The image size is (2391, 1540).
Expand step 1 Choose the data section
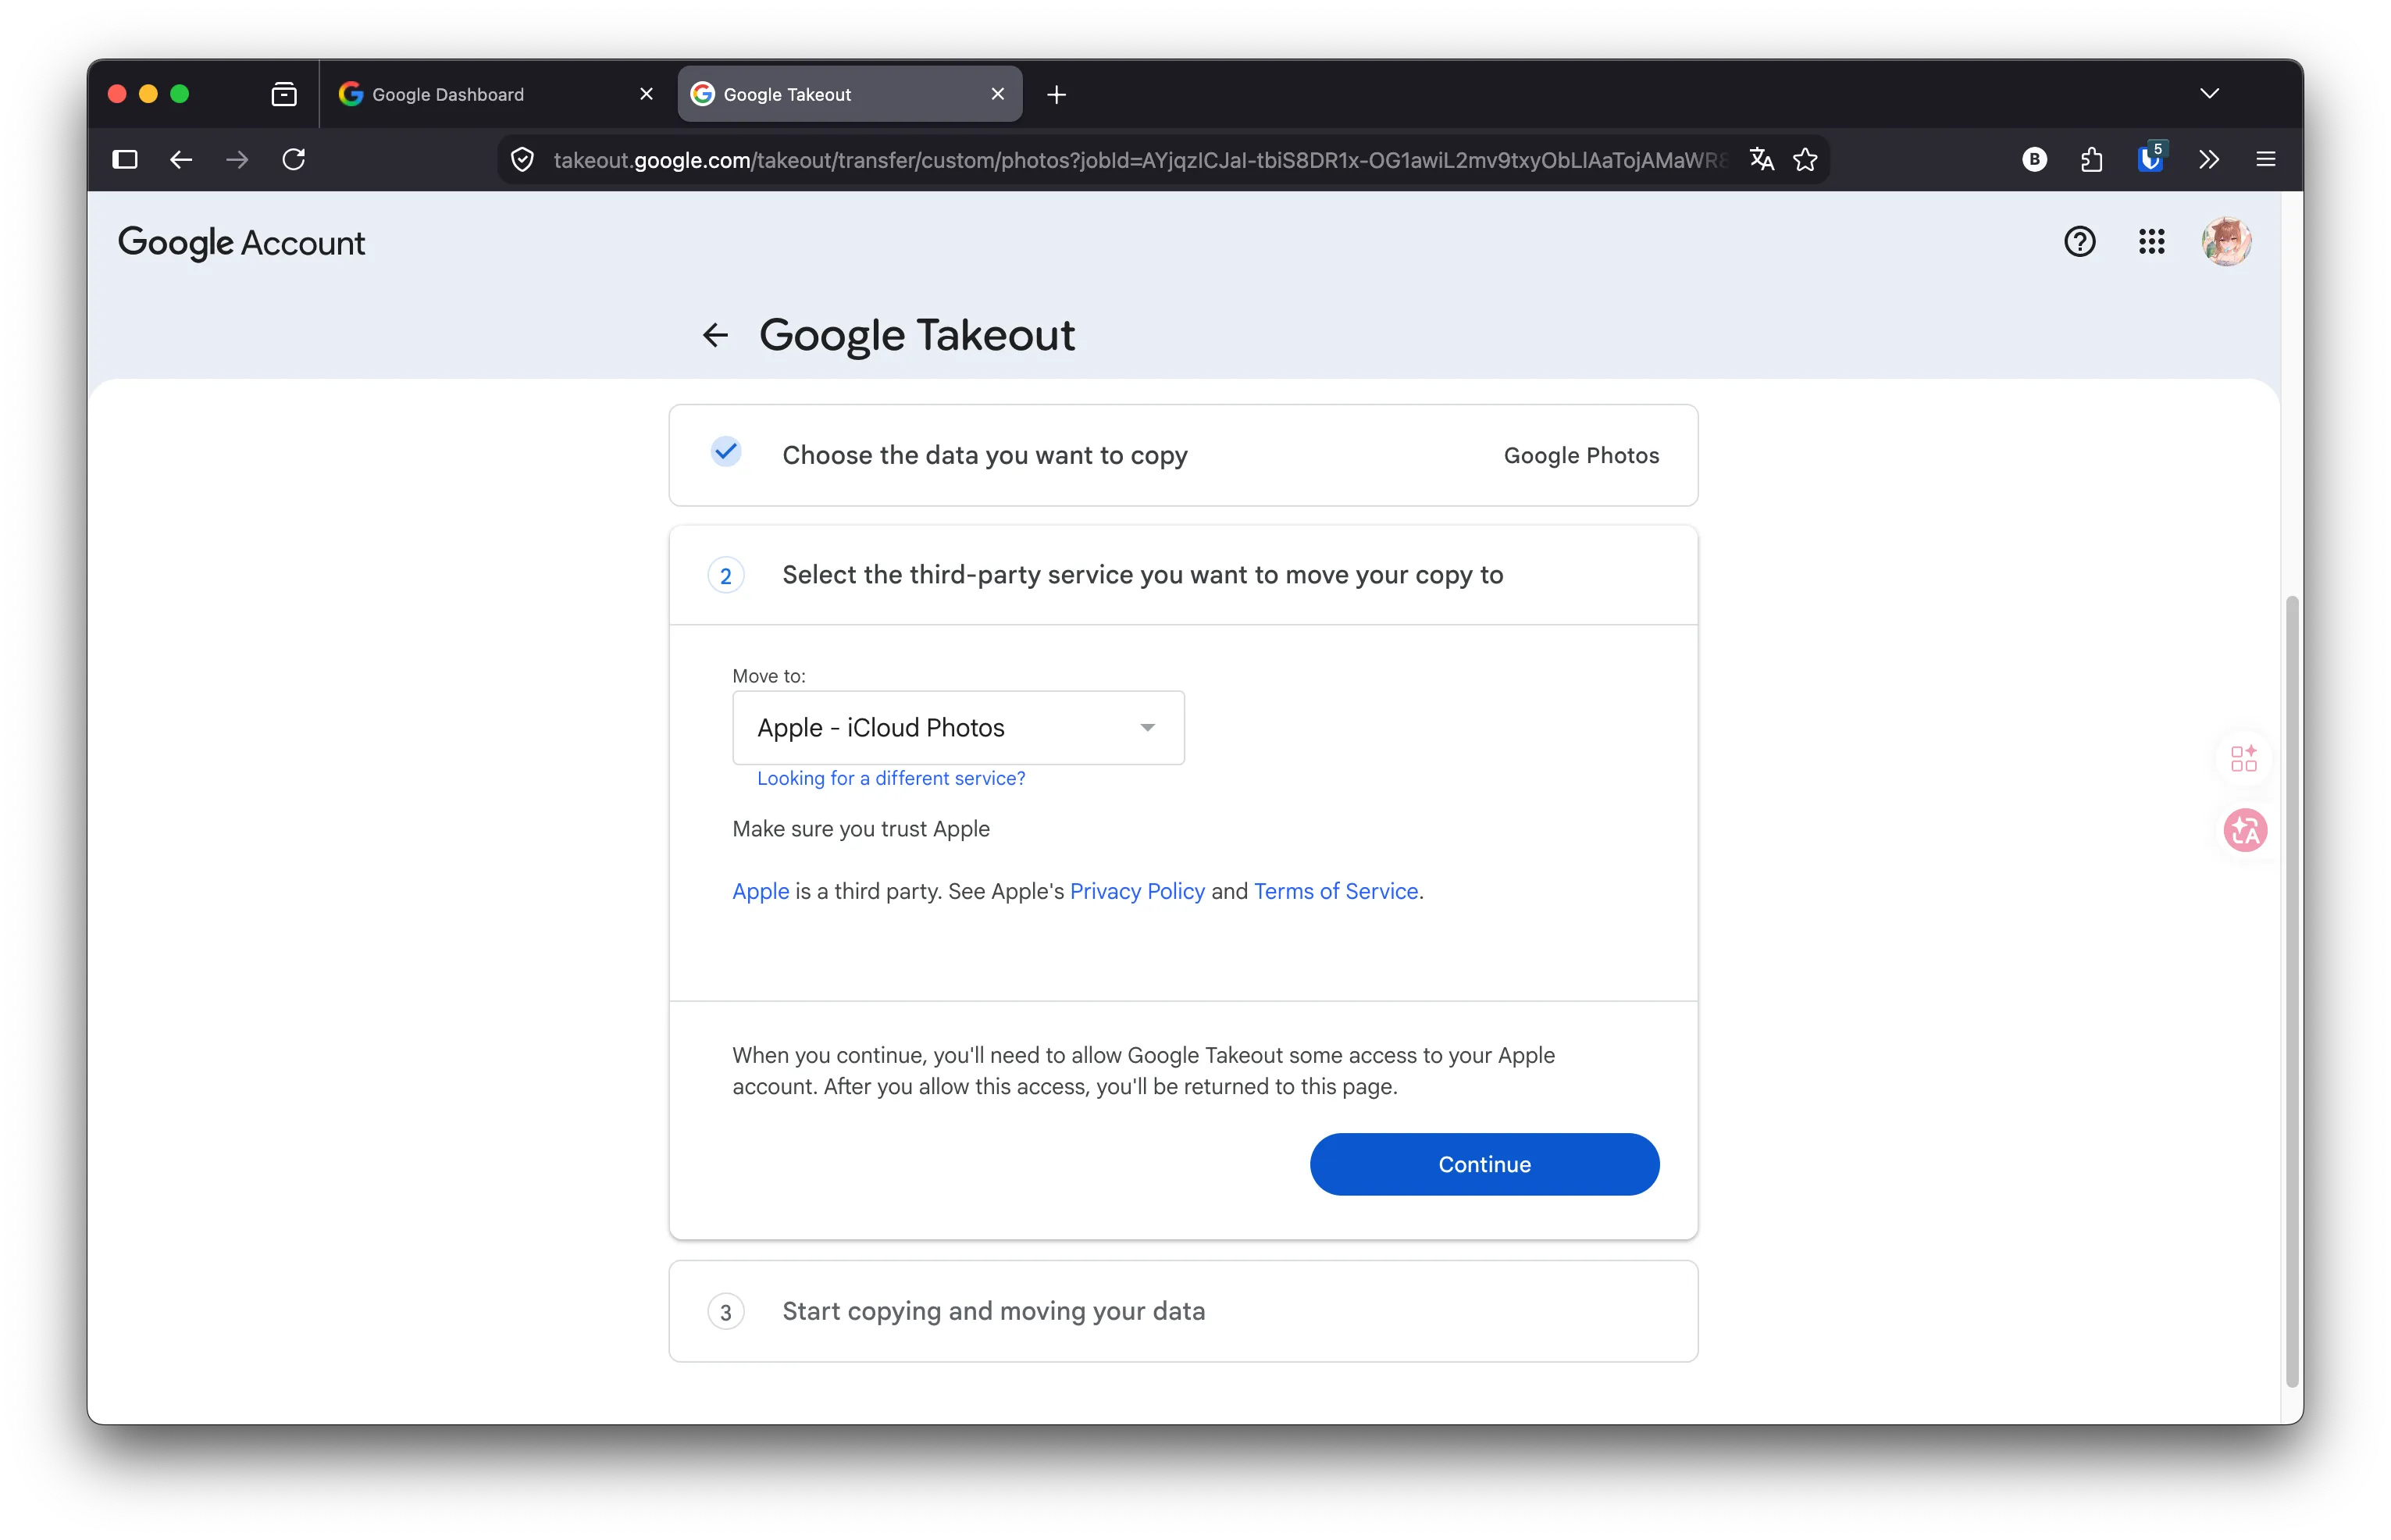coord(1183,455)
